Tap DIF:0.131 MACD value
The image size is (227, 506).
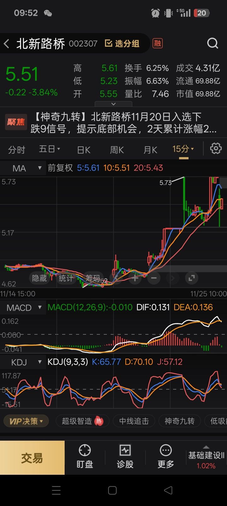[153, 307]
